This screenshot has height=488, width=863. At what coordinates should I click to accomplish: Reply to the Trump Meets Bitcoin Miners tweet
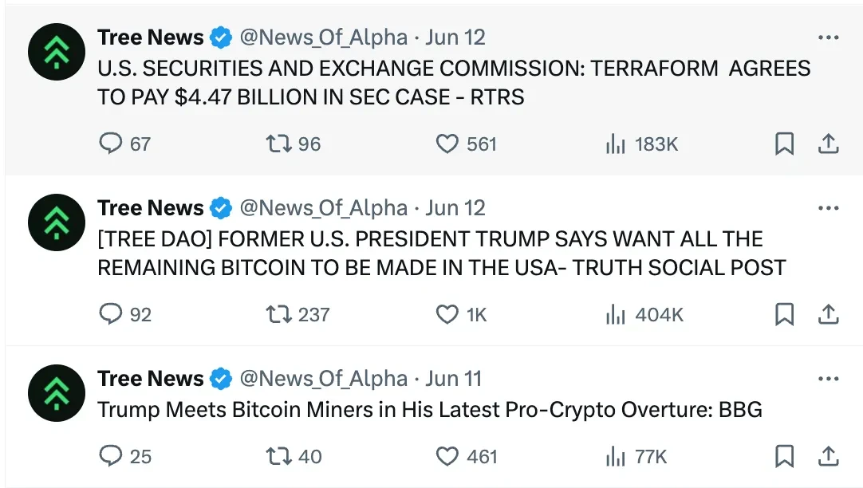pos(109,456)
